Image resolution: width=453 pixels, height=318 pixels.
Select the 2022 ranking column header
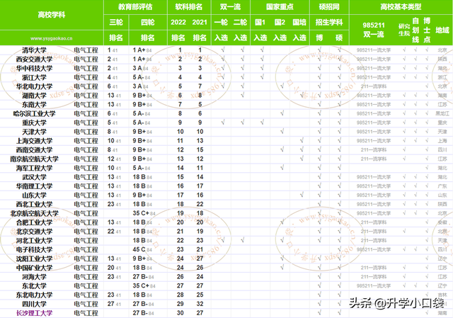point(178,22)
